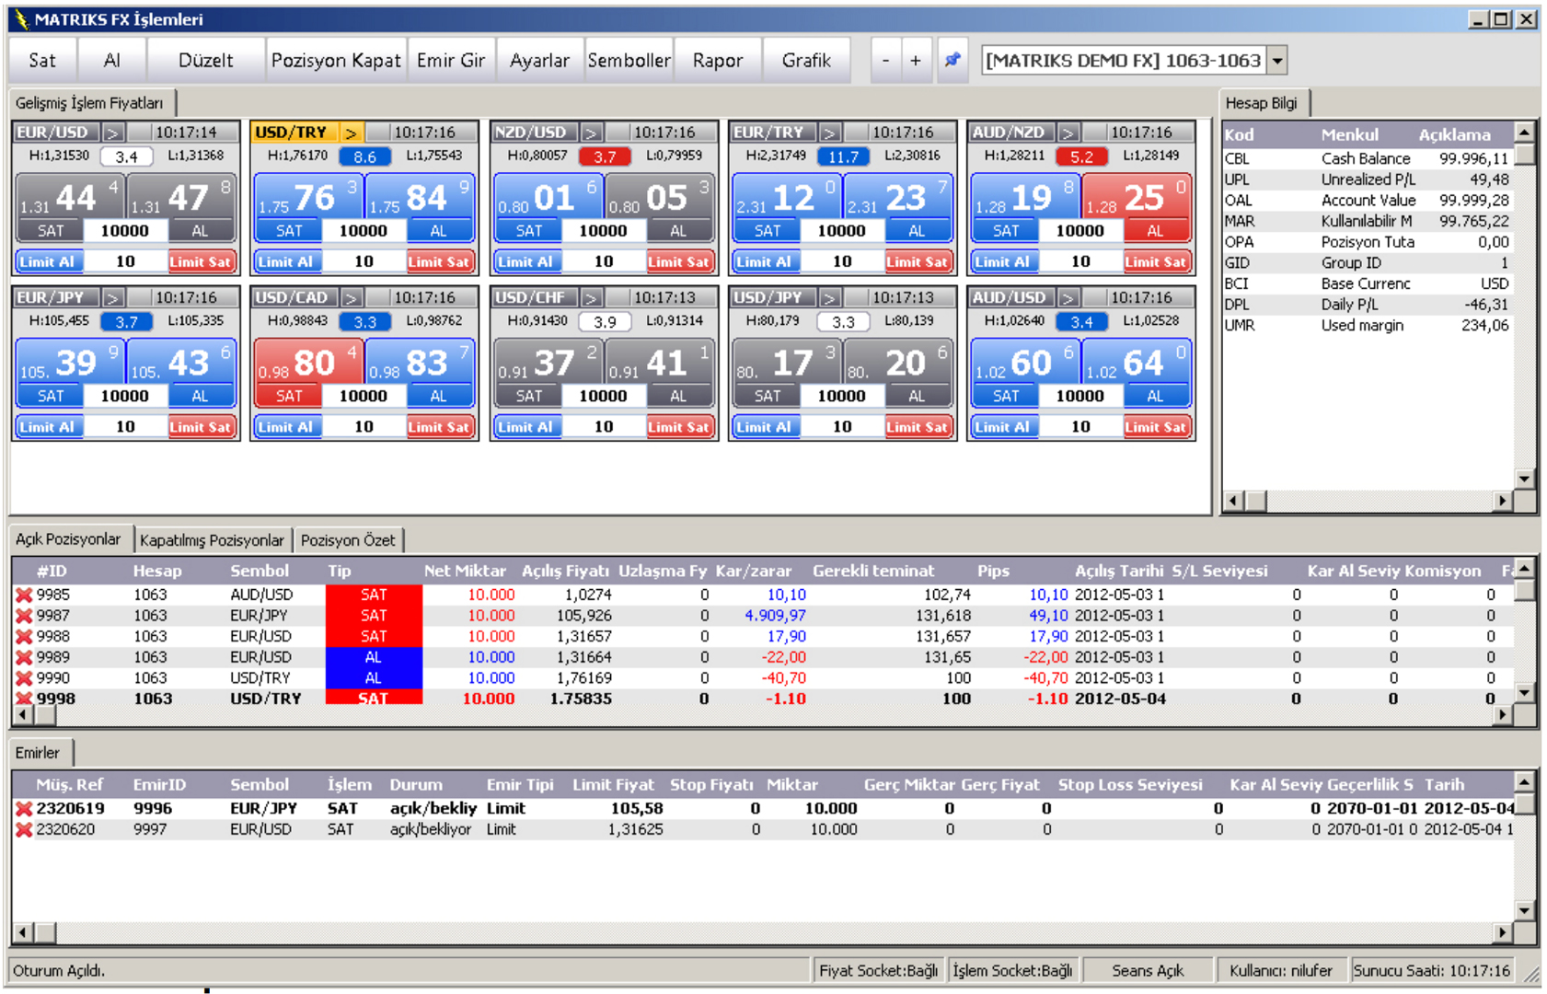Open USD/TRY tile's arrow button
This screenshot has height=994, width=1547.
coord(351,133)
